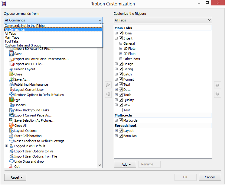Click the Start Collaboration icon
This screenshot has width=225, height=185.
(11, 136)
